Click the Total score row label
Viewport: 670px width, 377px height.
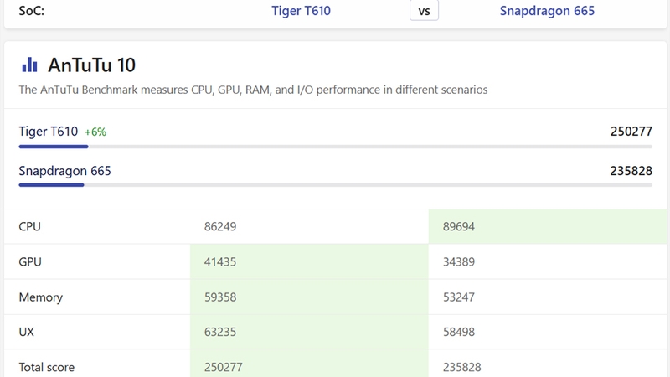pos(47,367)
